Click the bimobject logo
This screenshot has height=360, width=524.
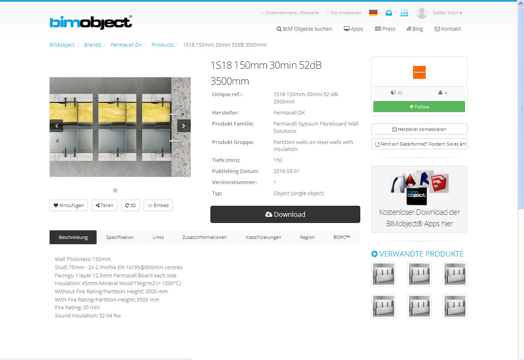[91, 22]
